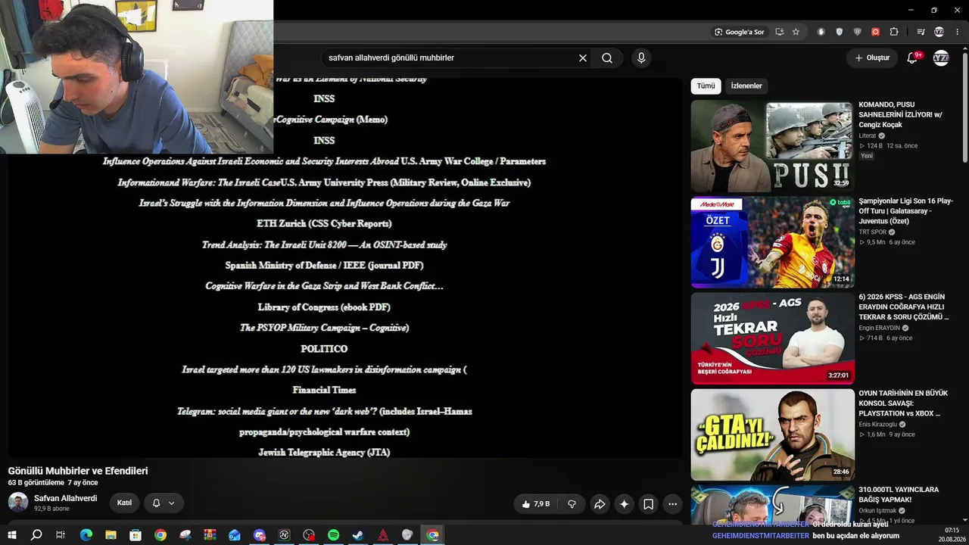Click the YouTube search magnifier button
The width and height of the screenshot is (969, 545).
[x=607, y=58]
